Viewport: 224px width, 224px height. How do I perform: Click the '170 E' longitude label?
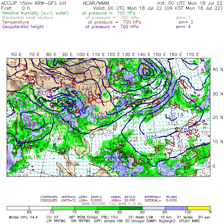193,54
